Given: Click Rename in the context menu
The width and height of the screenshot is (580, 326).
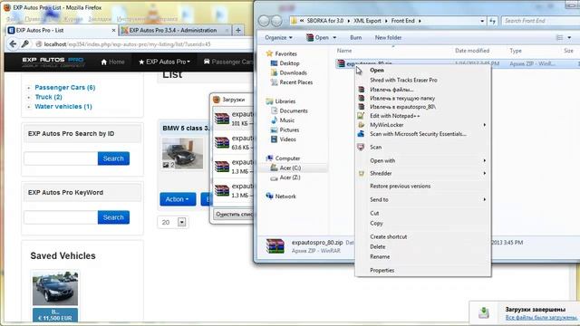Looking at the screenshot, I should coord(380,256).
